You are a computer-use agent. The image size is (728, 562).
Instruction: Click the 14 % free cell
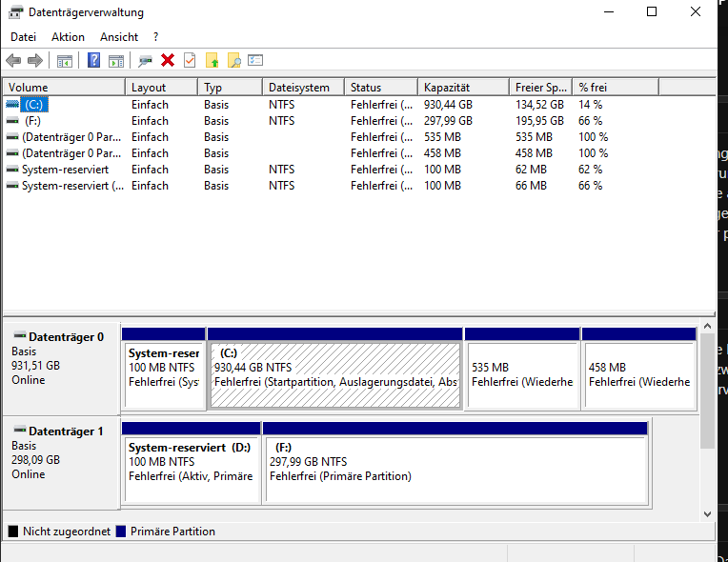click(590, 105)
